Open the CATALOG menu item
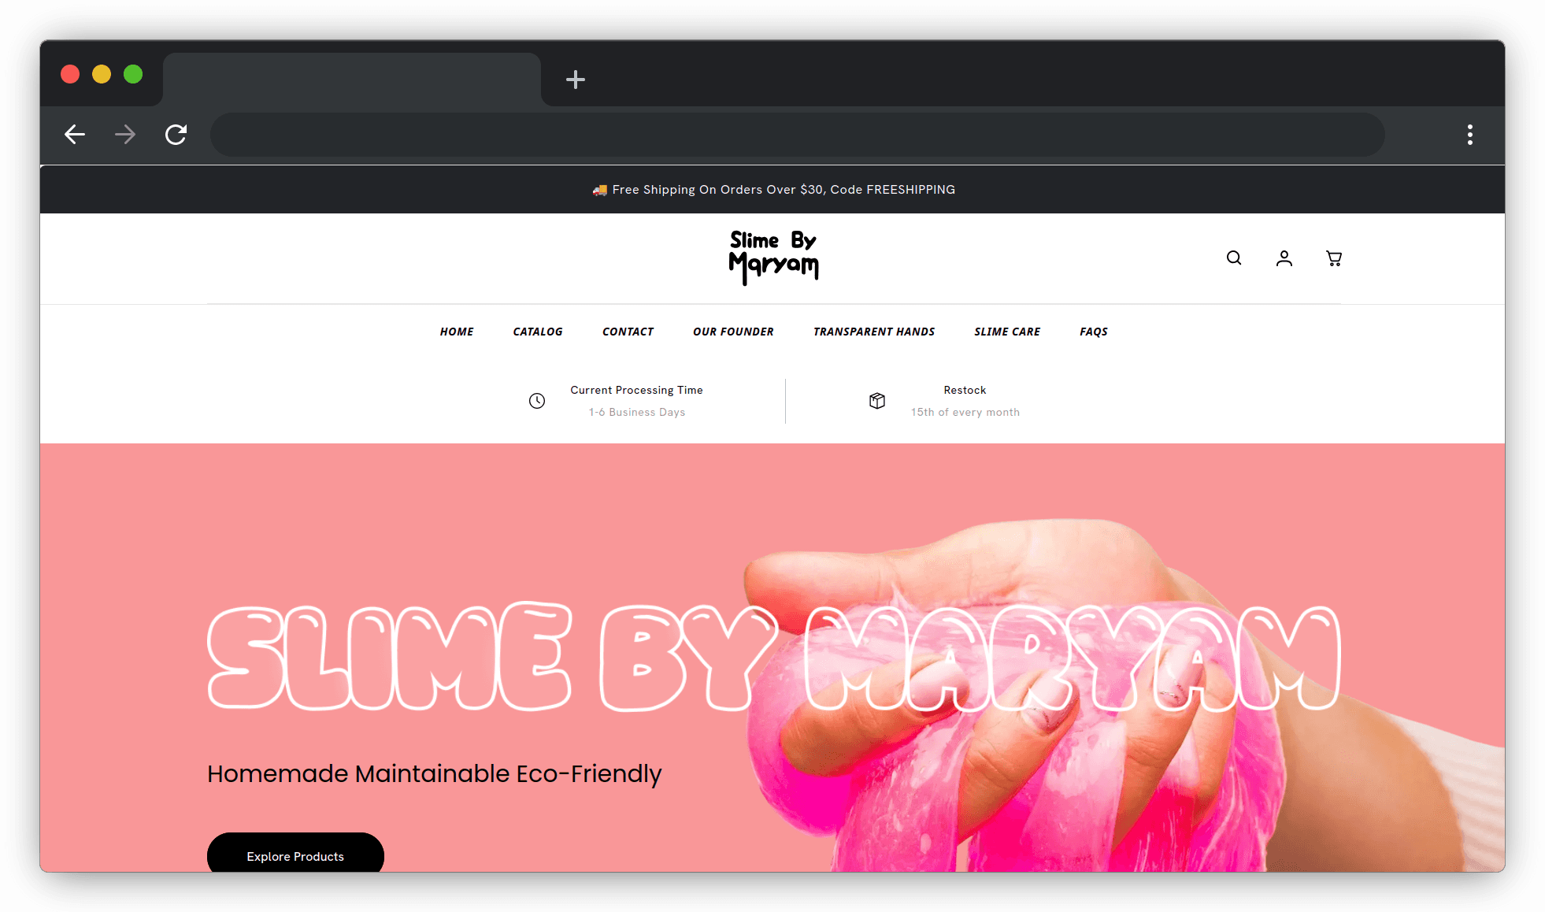The width and height of the screenshot is (1545, 912). click(538, 332)
